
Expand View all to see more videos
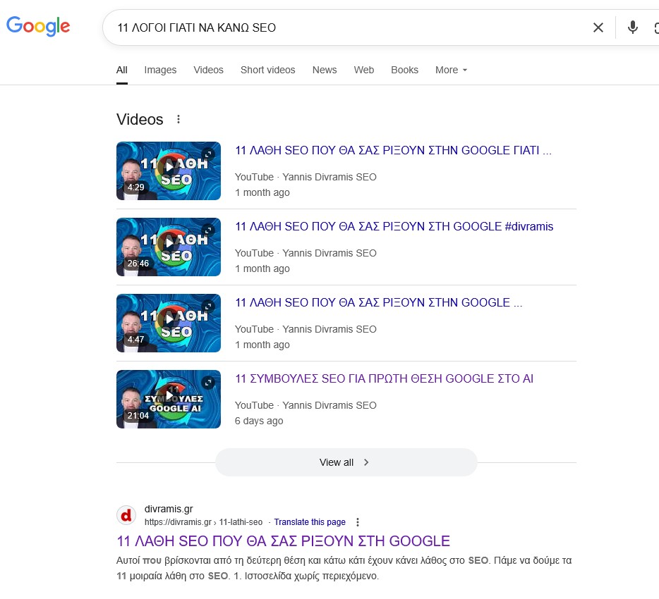pos(337,462)
